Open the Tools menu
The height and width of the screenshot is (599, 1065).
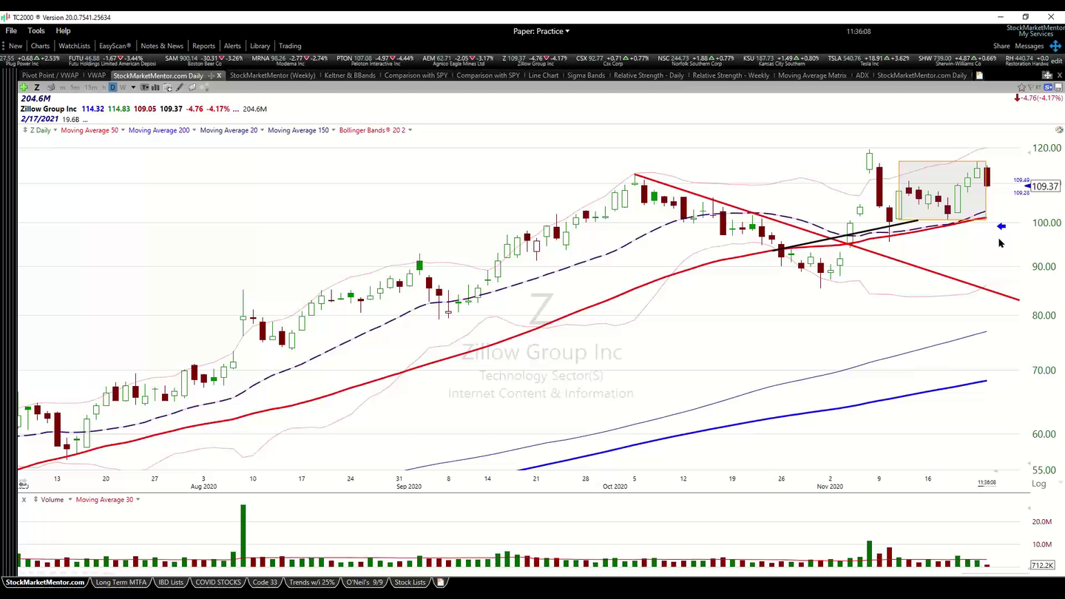[36, 31]
